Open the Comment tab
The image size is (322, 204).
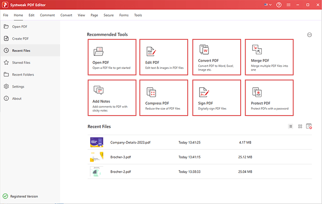[47, 15]
